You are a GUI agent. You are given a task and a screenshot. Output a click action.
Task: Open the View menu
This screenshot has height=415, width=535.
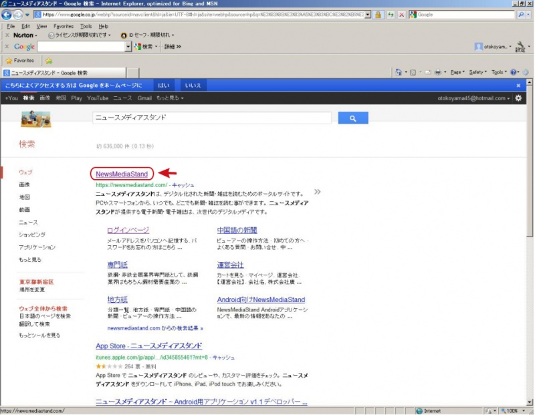41,26
